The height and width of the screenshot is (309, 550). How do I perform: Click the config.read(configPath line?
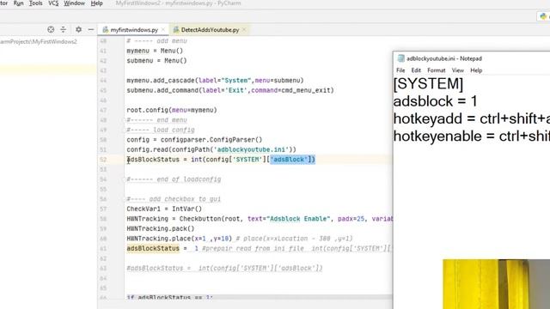coord(211,149)
